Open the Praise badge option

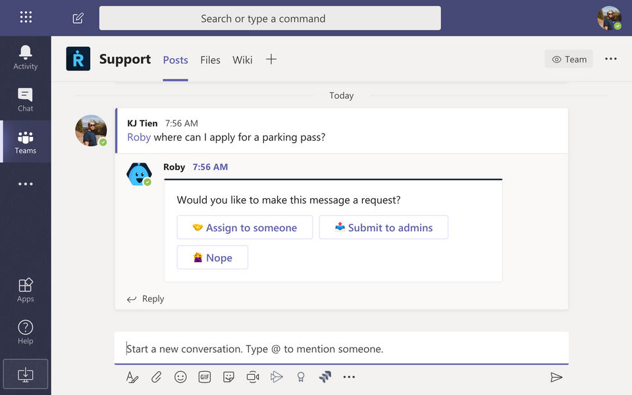click(x=301, y=377)
